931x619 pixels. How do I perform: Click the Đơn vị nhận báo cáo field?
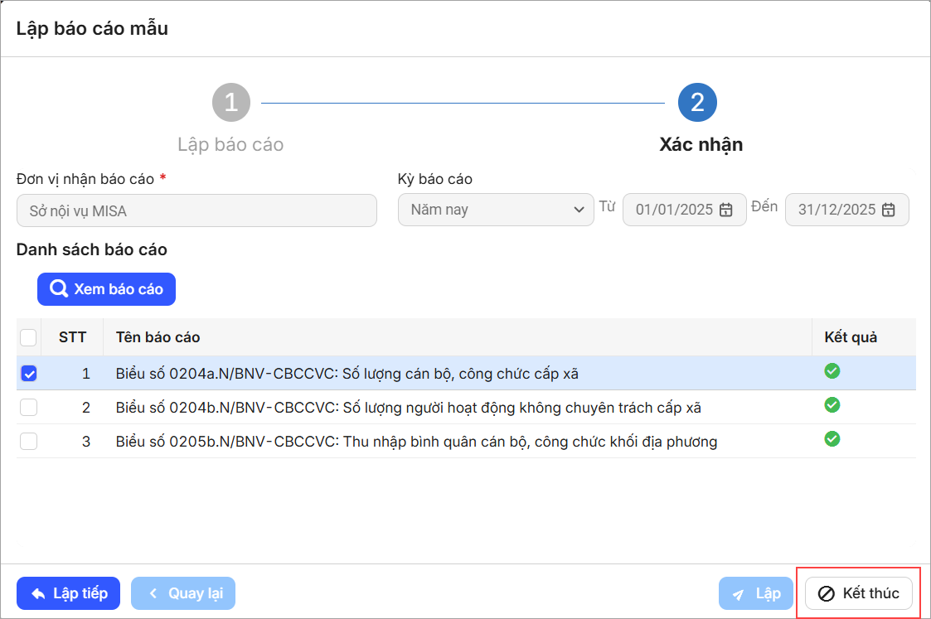[196, 210]
